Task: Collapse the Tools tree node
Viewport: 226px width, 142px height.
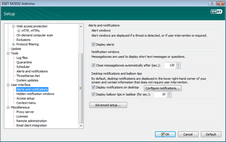Action: pos(8,53)
